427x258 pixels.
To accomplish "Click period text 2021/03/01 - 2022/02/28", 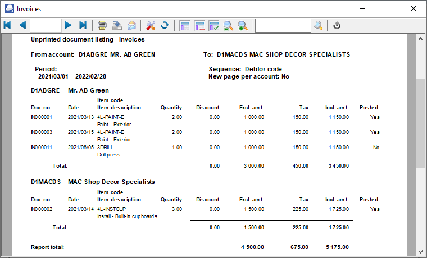I will click(72, 77).
